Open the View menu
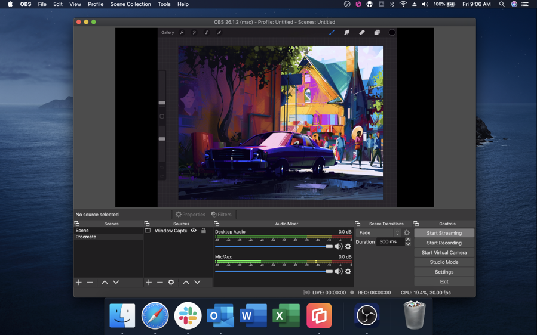 coord(75,4)
